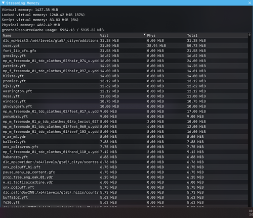The height and width of the screenshot is (218, 253).
Task: Select the hair_074_u.ydd clothes row
Action: click(x=125, y=61)
